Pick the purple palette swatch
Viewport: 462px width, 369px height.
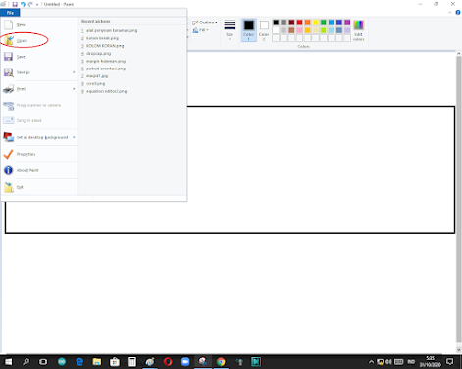[347, 23]
